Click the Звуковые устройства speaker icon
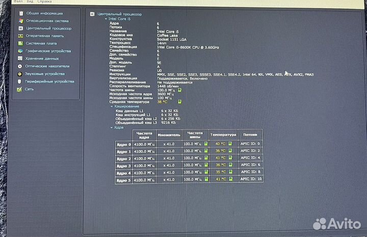Image resolution: width=367 pixels, height=237 pixels. (x=20, y=74)
